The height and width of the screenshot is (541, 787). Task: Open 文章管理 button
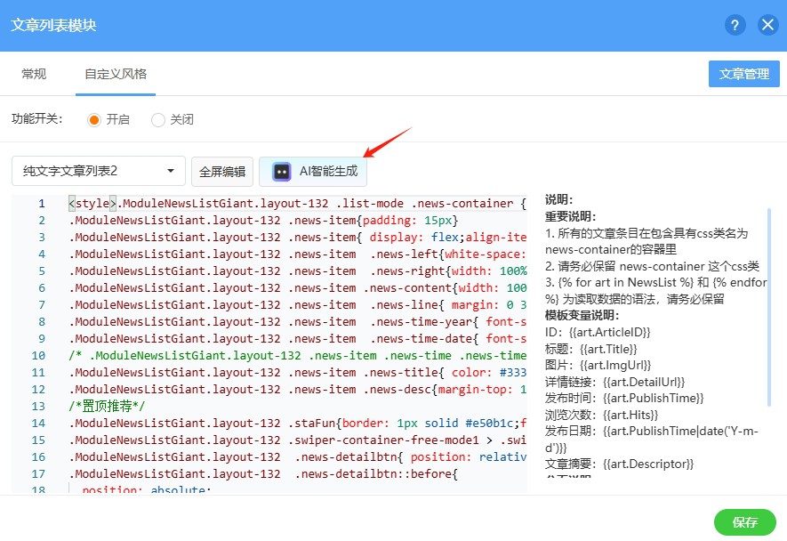pos(743,74)
